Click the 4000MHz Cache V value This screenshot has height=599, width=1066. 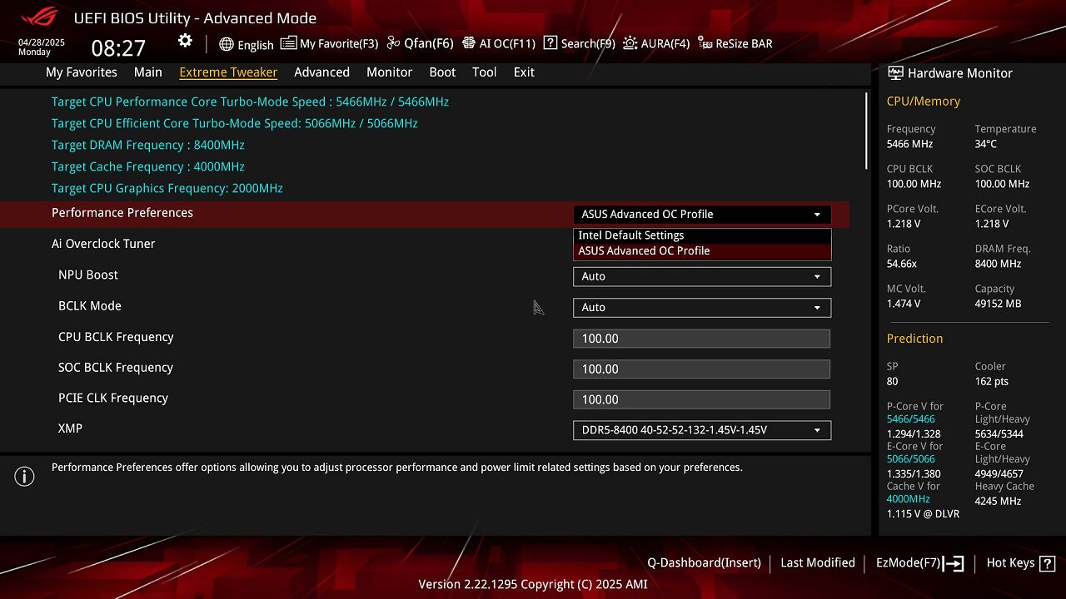tap(909, 499)
